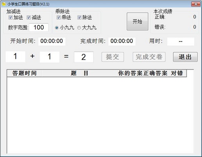
Task: Click the plus operator sign
Action: tap(32, 56)
